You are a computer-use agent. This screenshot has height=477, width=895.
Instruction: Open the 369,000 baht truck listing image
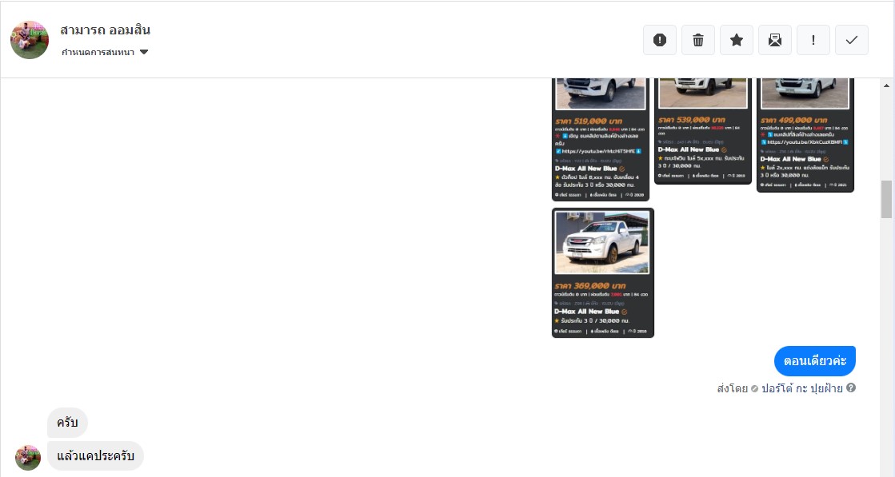tap(602, 272)
